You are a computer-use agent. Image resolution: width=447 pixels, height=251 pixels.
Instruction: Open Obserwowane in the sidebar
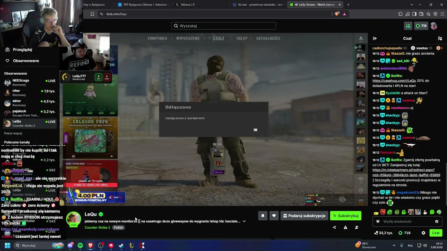(x=26, y=61)
